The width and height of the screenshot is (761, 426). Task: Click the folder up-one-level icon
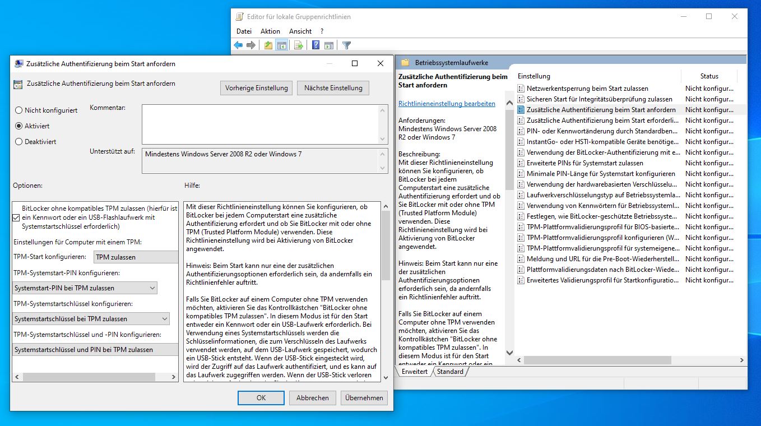click(268, 45)
